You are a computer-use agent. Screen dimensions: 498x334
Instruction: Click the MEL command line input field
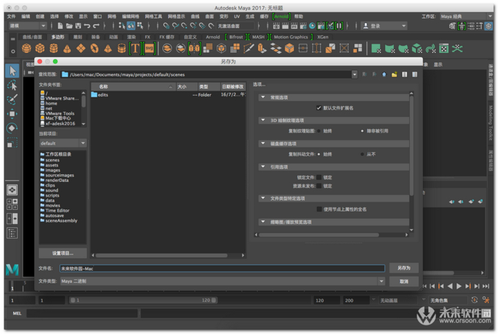82,313
